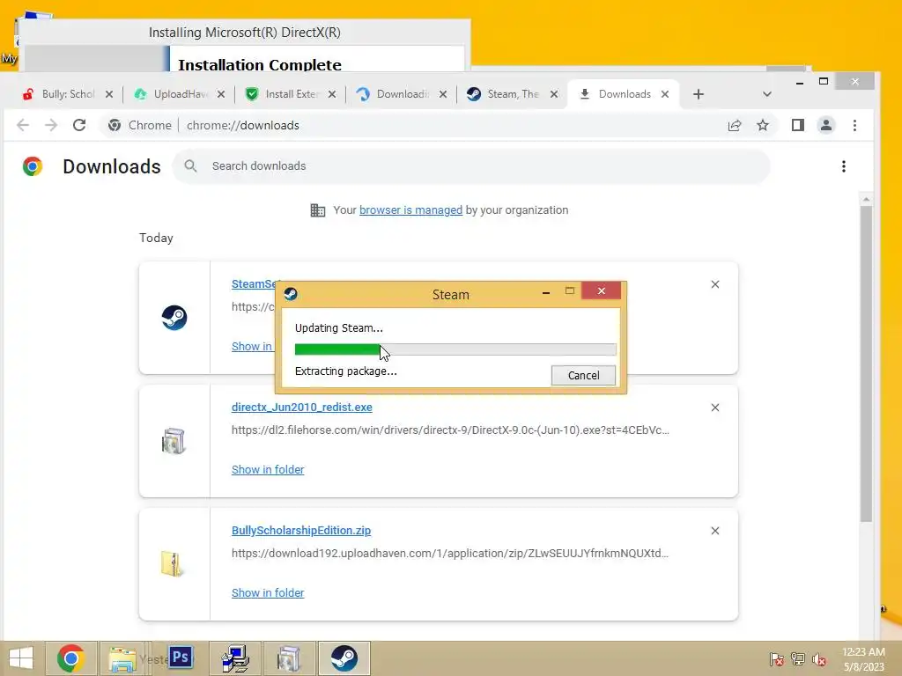Click the search magnifier icon
The height and width of the screenshot is (676, 902).
point(190,166)
